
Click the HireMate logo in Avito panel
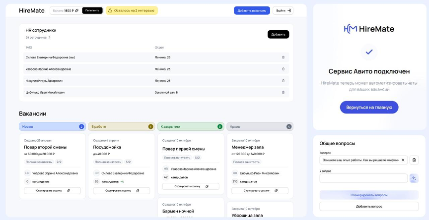tap(369, 29)
